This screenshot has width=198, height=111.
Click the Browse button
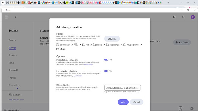point(112,39)
